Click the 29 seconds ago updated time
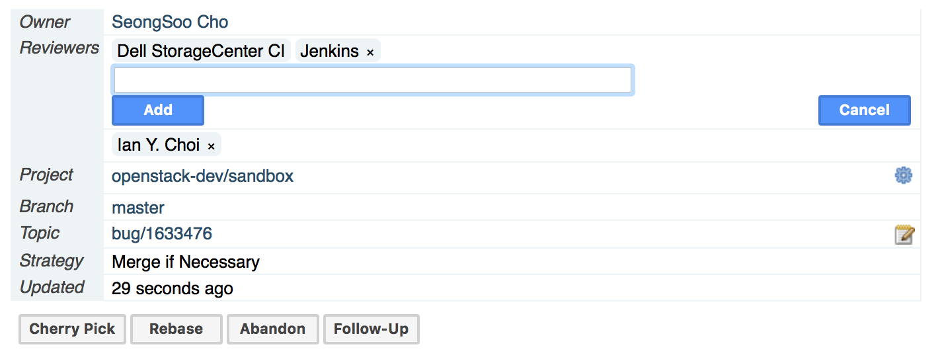The height and width of the screenshot is (361, 940). 173,289
